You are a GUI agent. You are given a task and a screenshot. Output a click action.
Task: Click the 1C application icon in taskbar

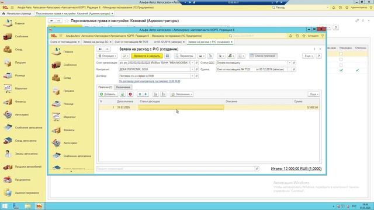(x=39, y=206)
